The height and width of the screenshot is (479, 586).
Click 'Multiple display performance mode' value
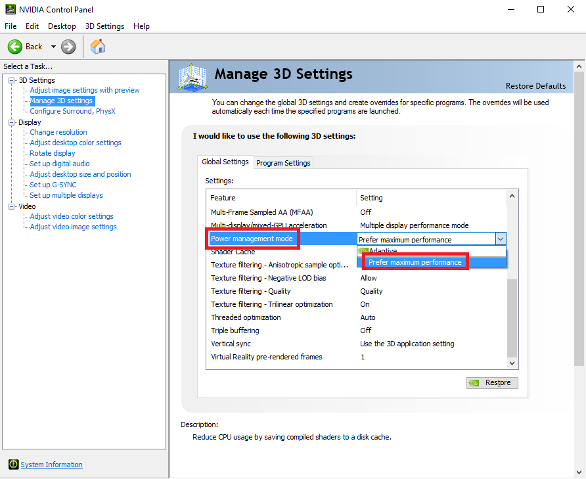pos(414,225)
